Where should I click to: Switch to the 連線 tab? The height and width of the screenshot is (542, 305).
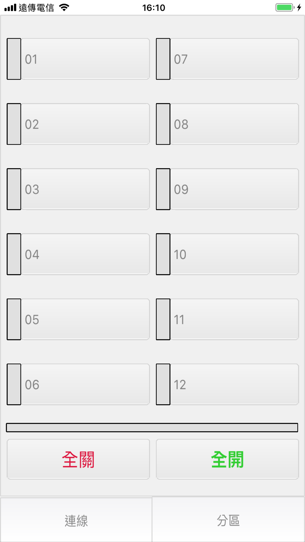(x=76, y=520)
